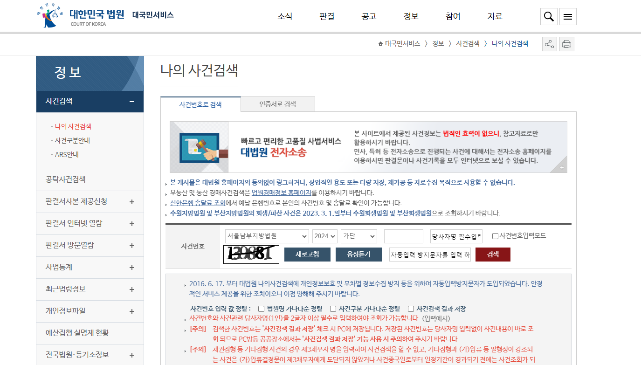Click the 대국민서비스 header link
Image resolution: width=641 pixels, height=365 pixels.
153,15
